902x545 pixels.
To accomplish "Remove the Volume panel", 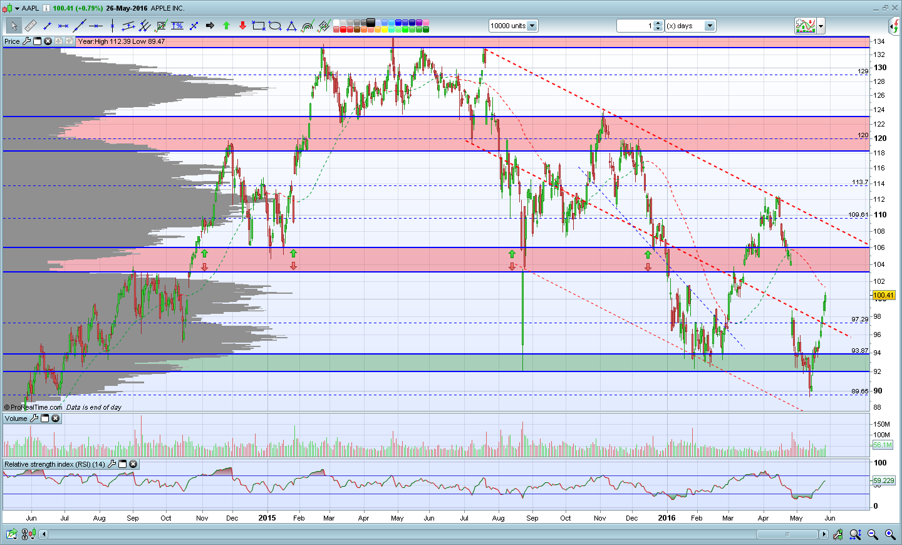I will pyautogui.click(x=55, y=418).
